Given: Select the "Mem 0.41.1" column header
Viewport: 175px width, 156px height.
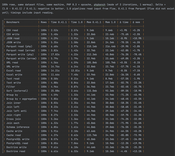Looking at the screenshot, I should click(x=94, y=22).
